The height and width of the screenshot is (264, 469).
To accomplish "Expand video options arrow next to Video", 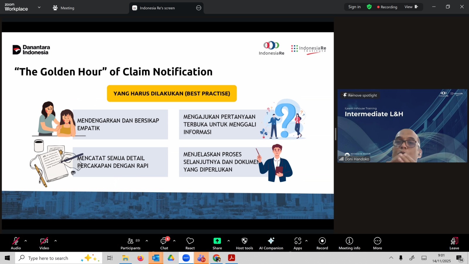I will click(x=55, y=241).
